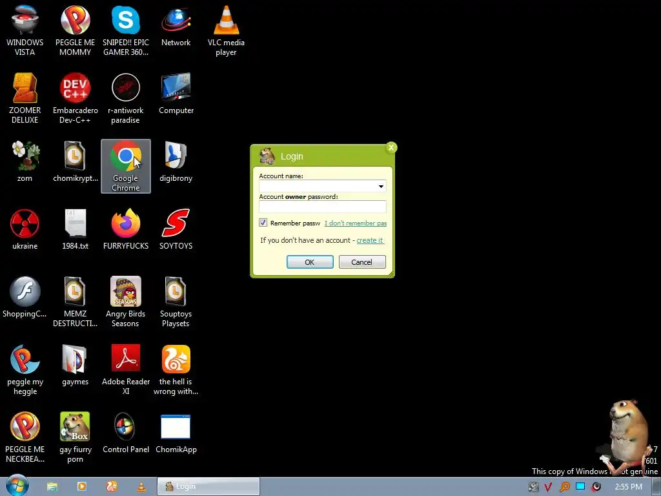
Task: Open the ShoppingC... Flash icon
Action: click(x=25, y=297)
